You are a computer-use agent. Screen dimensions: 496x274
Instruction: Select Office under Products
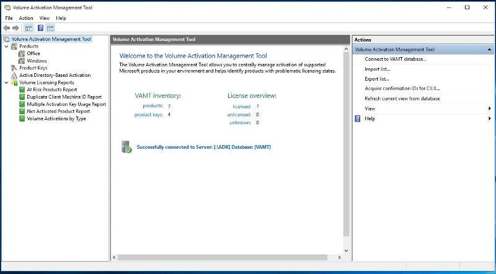(33, 53)
